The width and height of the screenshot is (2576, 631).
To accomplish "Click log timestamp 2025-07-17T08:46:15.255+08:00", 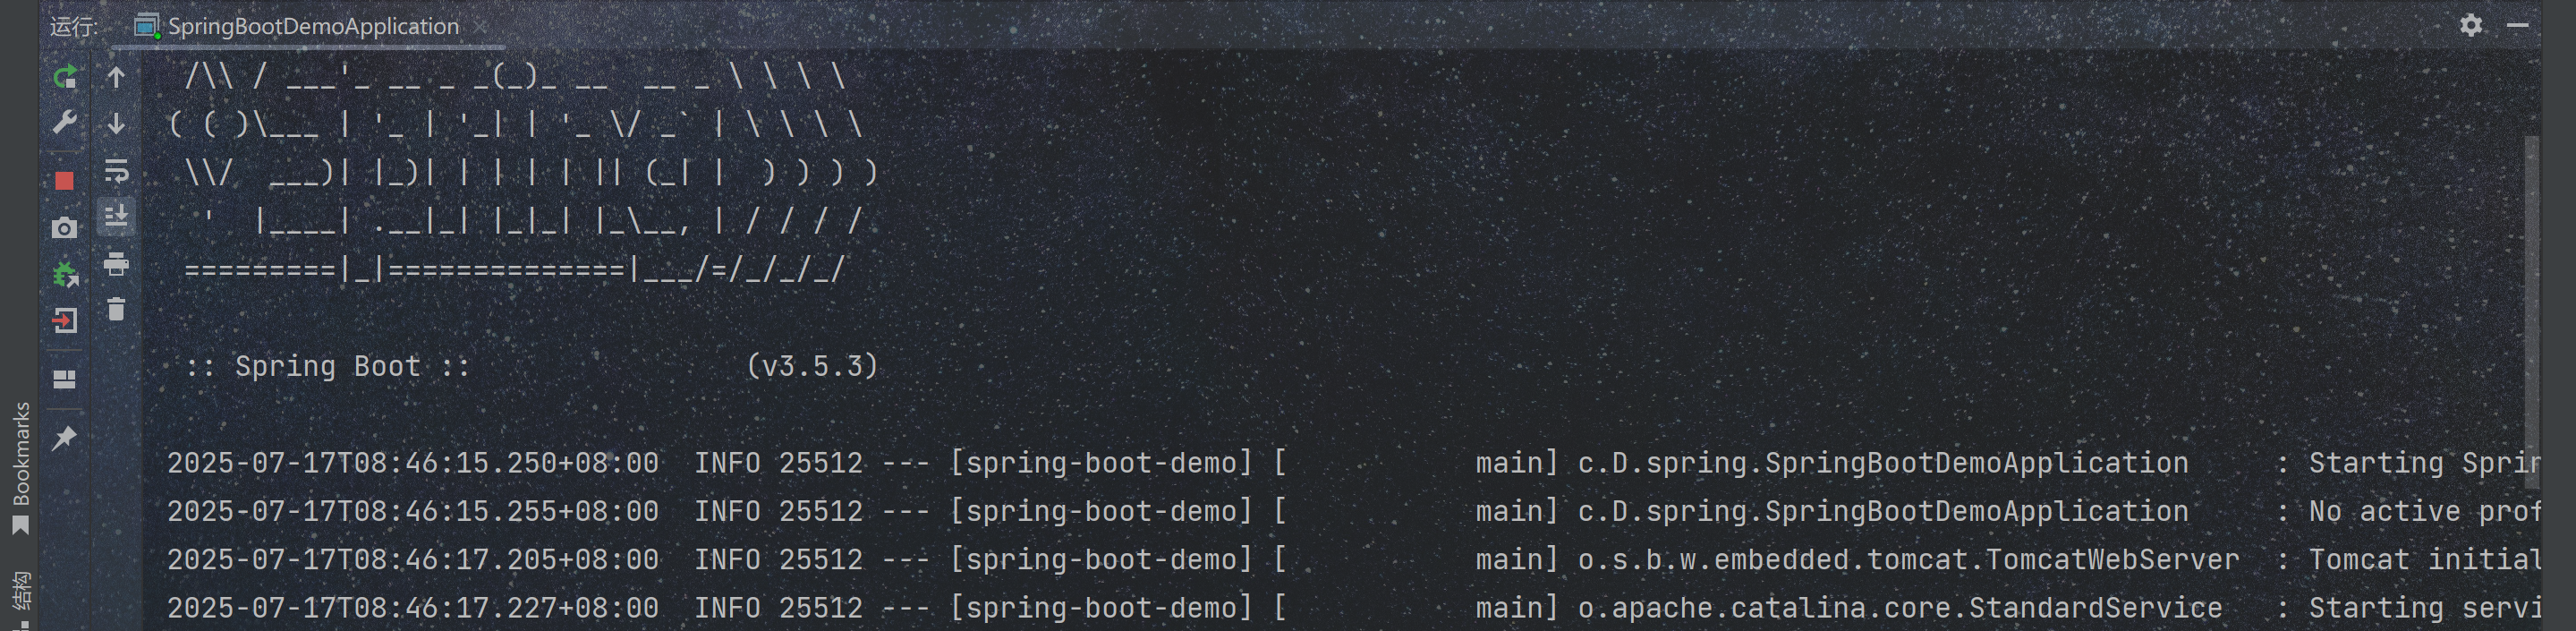I will pyautogui.click(x=413, y=511).
